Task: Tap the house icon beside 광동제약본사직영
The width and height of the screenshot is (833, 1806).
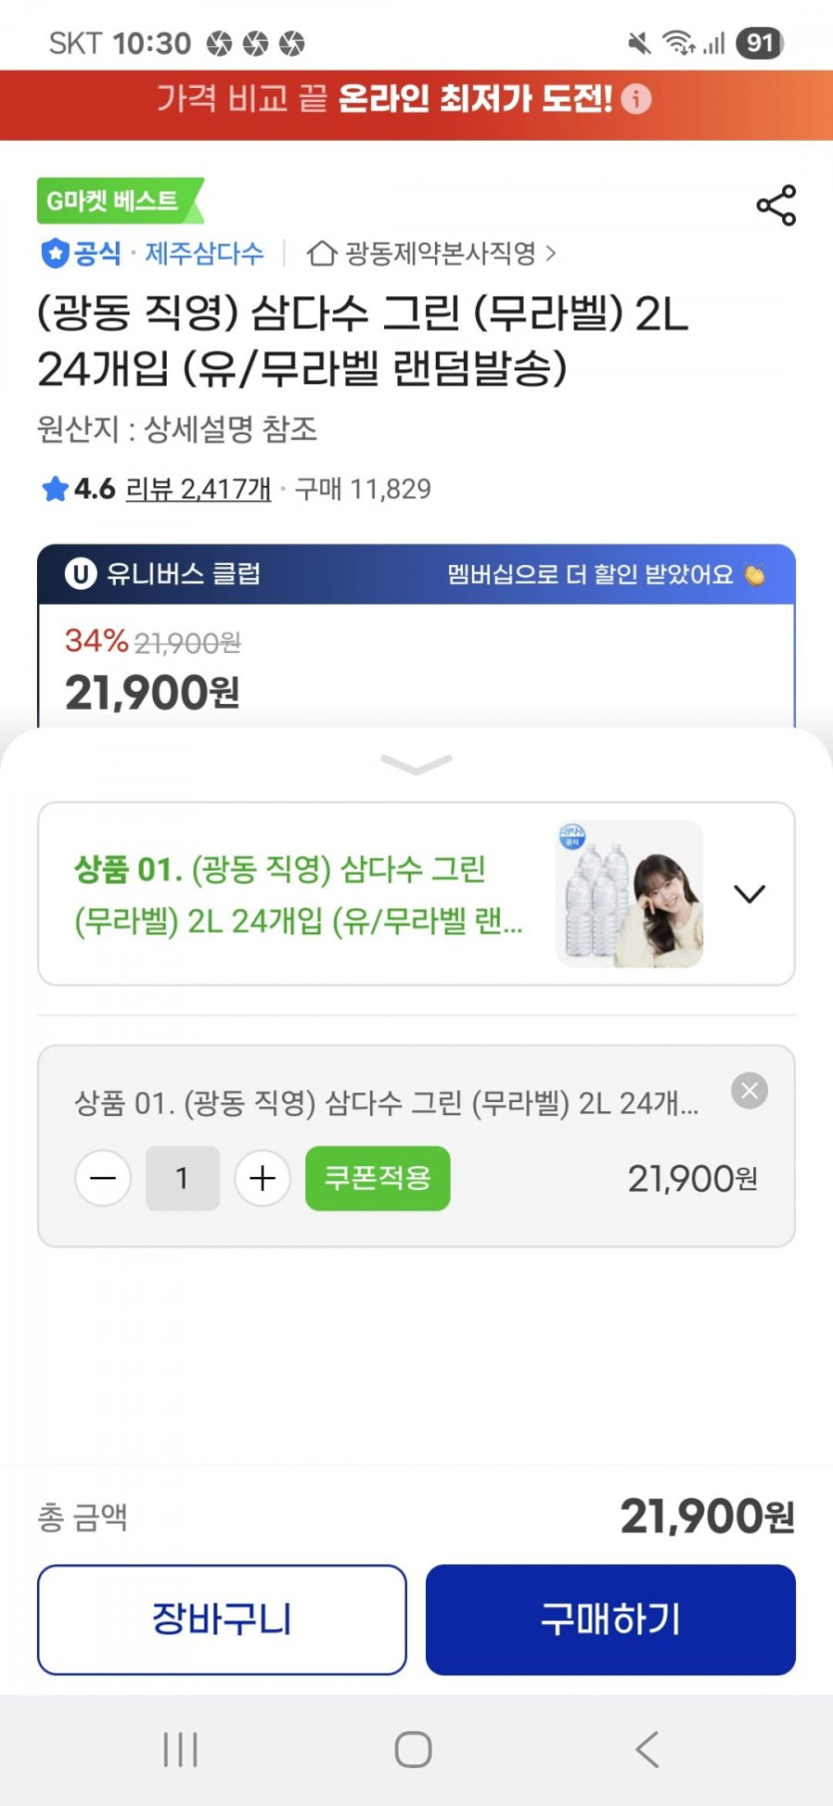Action: click(320, 254)
